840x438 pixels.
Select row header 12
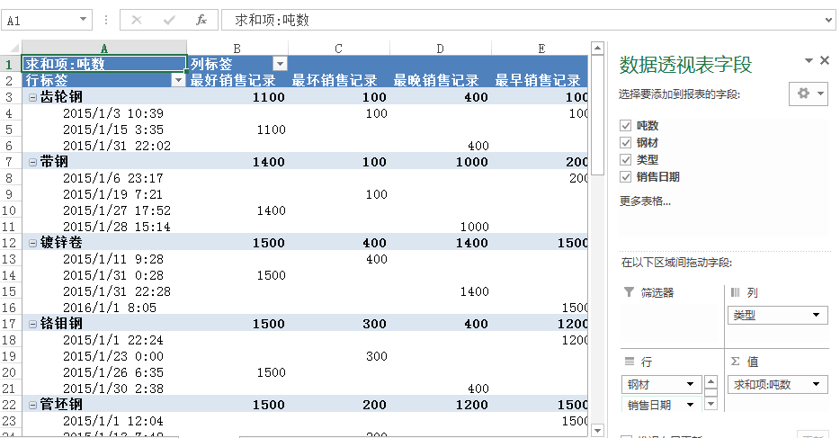tap(10, 243)
